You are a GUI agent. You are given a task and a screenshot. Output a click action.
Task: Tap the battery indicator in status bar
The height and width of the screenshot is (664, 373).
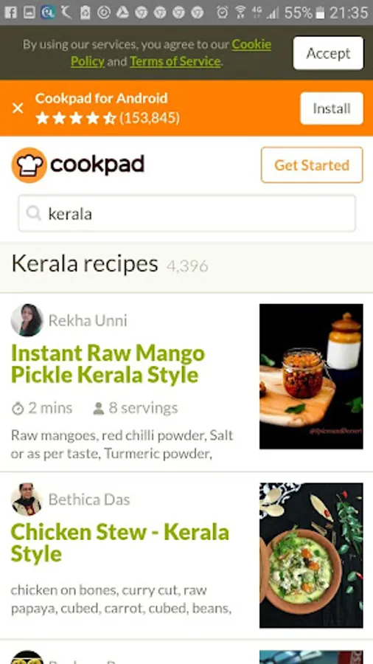(x=321, y=13)
